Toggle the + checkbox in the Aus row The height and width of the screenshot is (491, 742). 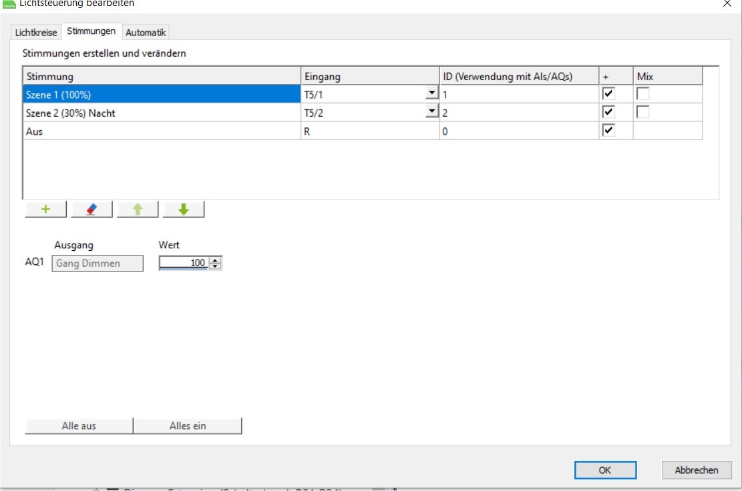(x=608, y=131)
